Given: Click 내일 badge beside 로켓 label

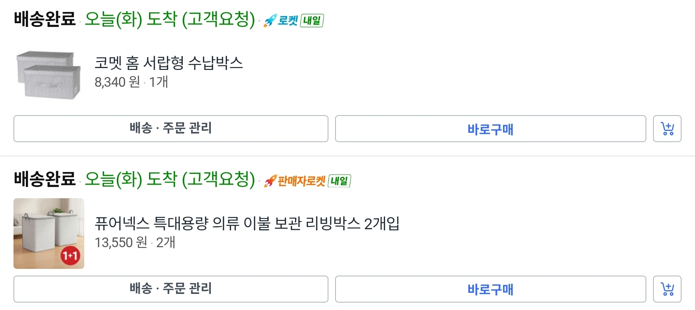Looking at the screenshot, I should point(312,20).
